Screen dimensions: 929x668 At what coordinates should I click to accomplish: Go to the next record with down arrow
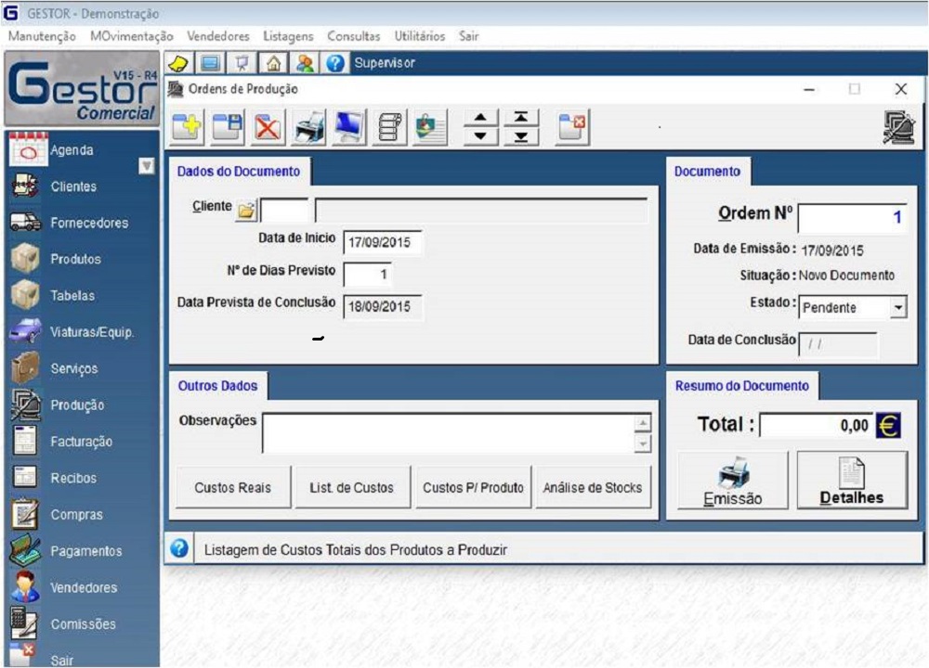tap(480, 135)
